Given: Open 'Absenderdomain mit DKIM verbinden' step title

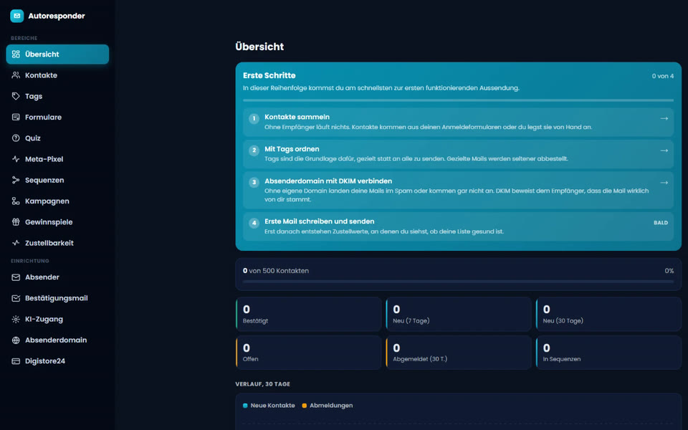Looking at the screenshot, I should pyautogui.click(x=328, y=181).
